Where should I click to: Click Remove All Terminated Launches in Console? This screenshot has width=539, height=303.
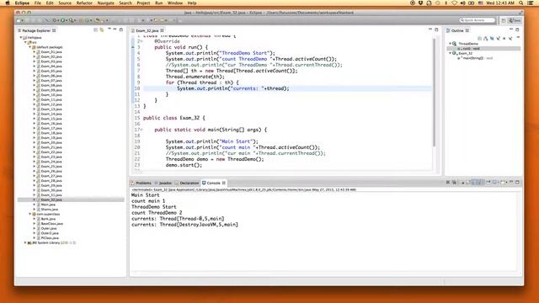[454, 183]
